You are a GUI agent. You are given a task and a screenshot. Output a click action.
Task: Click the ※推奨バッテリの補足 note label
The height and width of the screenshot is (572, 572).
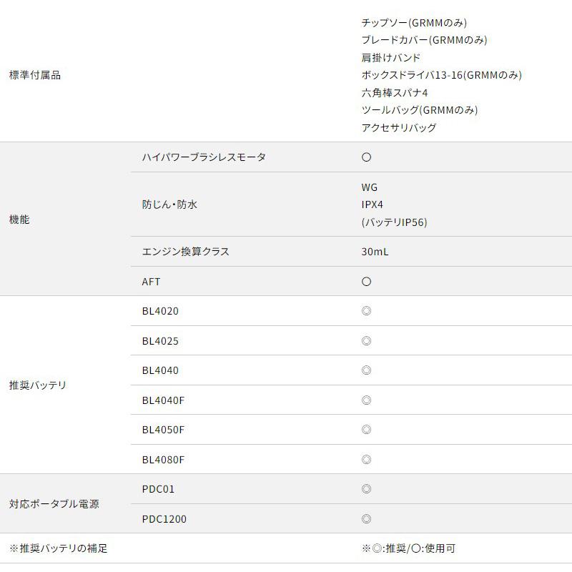(x=58, y=548)
